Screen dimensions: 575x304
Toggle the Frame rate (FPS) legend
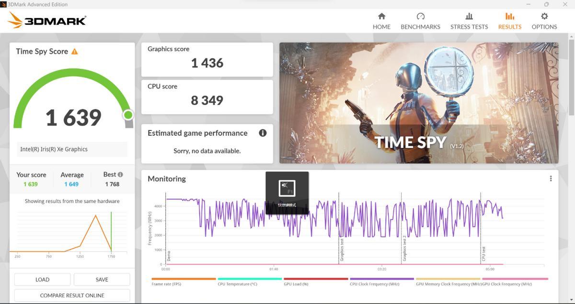[184, 282]
